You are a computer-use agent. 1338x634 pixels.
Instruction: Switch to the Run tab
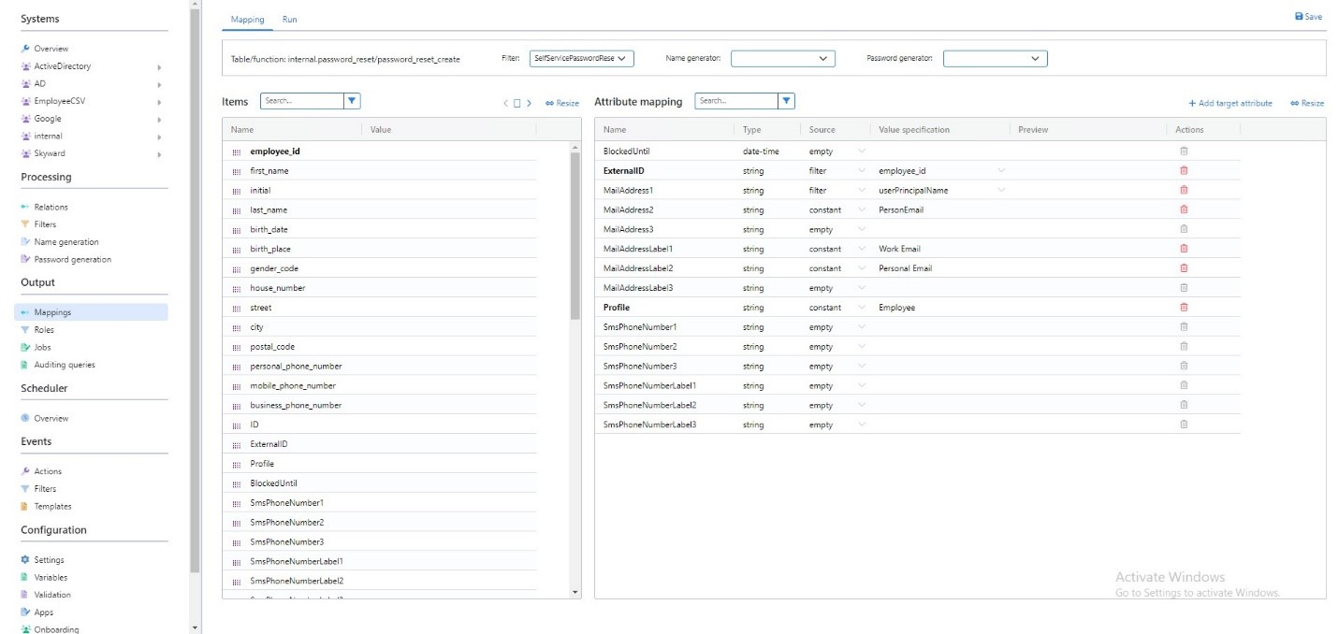(289, 19)
